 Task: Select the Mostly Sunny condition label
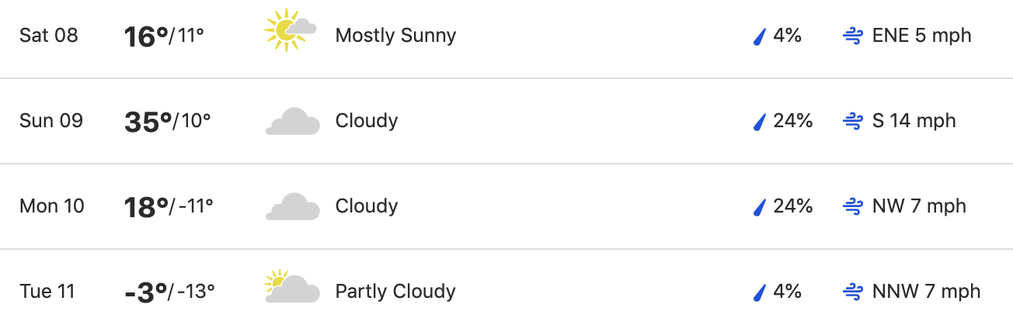[x=395, y=36]
